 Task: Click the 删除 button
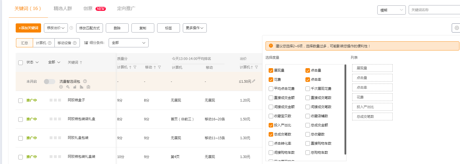pos(117,28)
